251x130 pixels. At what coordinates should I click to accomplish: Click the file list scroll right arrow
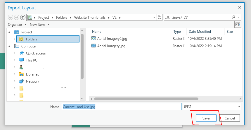pos(240,99)
